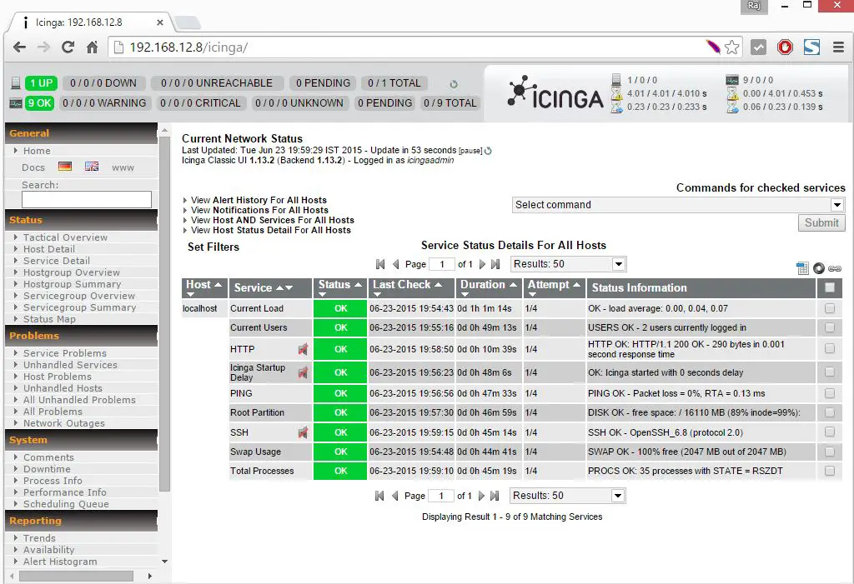Go to the browser home icon
The height and width of the screenshot is (584, 854).
point(92,47)
